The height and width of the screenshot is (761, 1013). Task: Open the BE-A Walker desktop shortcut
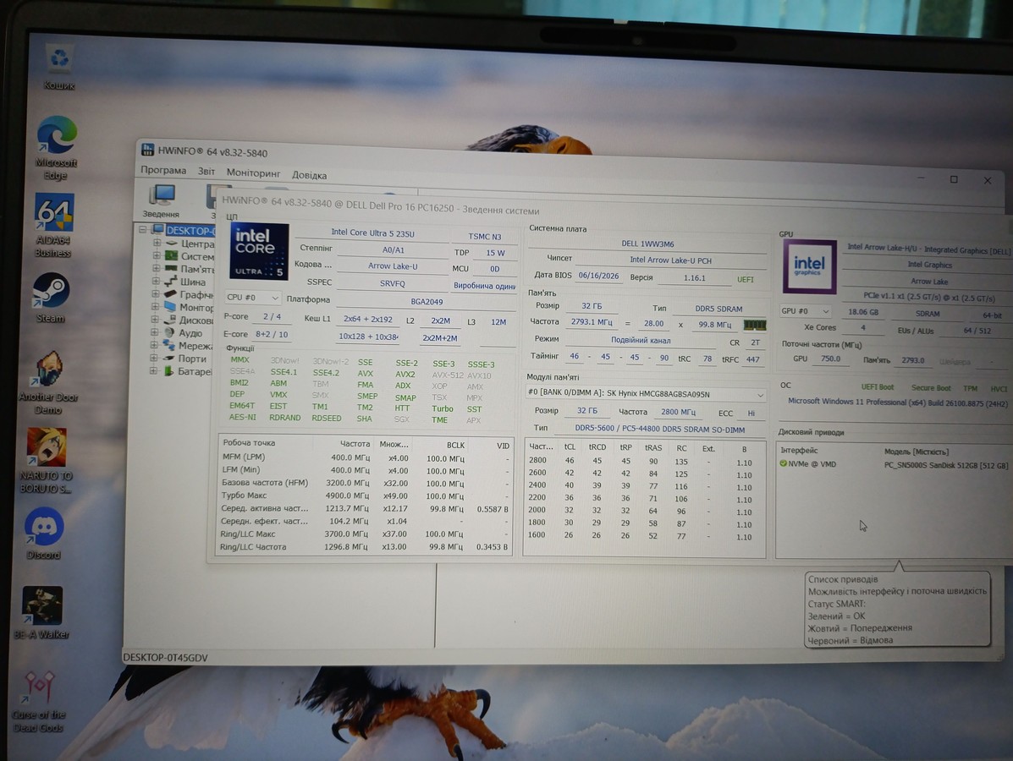(42, 612)
